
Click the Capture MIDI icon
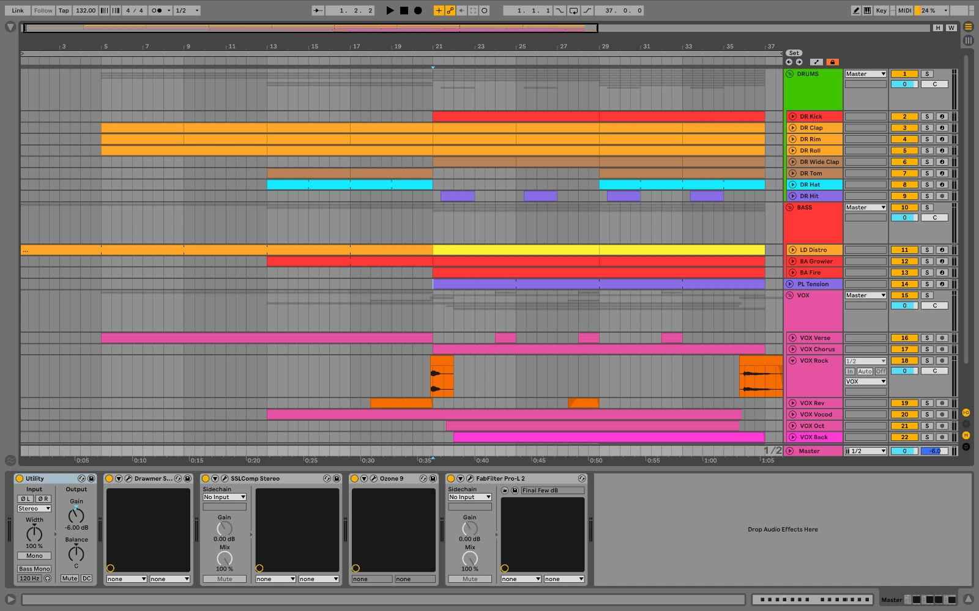(x=473, y=10)
